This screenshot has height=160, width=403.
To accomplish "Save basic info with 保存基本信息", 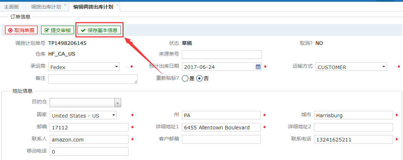I will coord(99,30).
